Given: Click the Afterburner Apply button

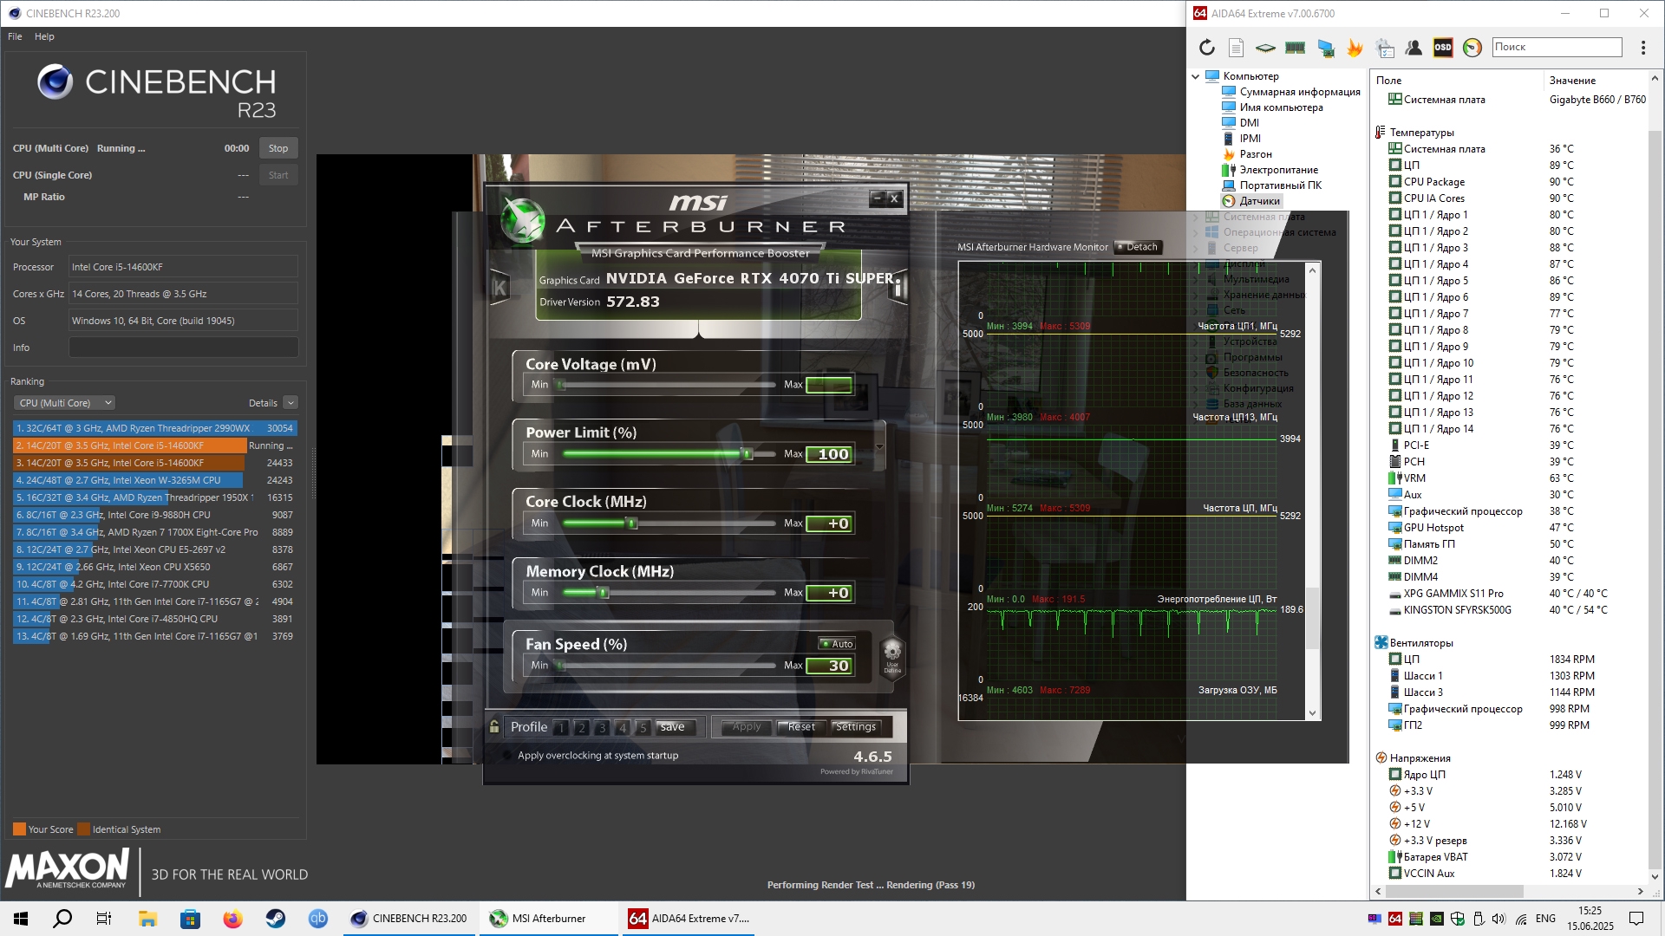Looking at the screenshot, I should (746, 727).
